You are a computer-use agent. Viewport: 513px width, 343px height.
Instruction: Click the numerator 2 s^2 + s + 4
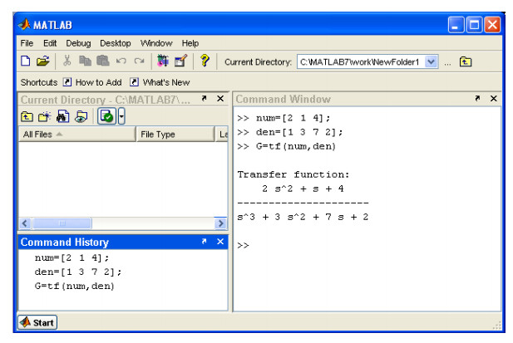point(303,189)
